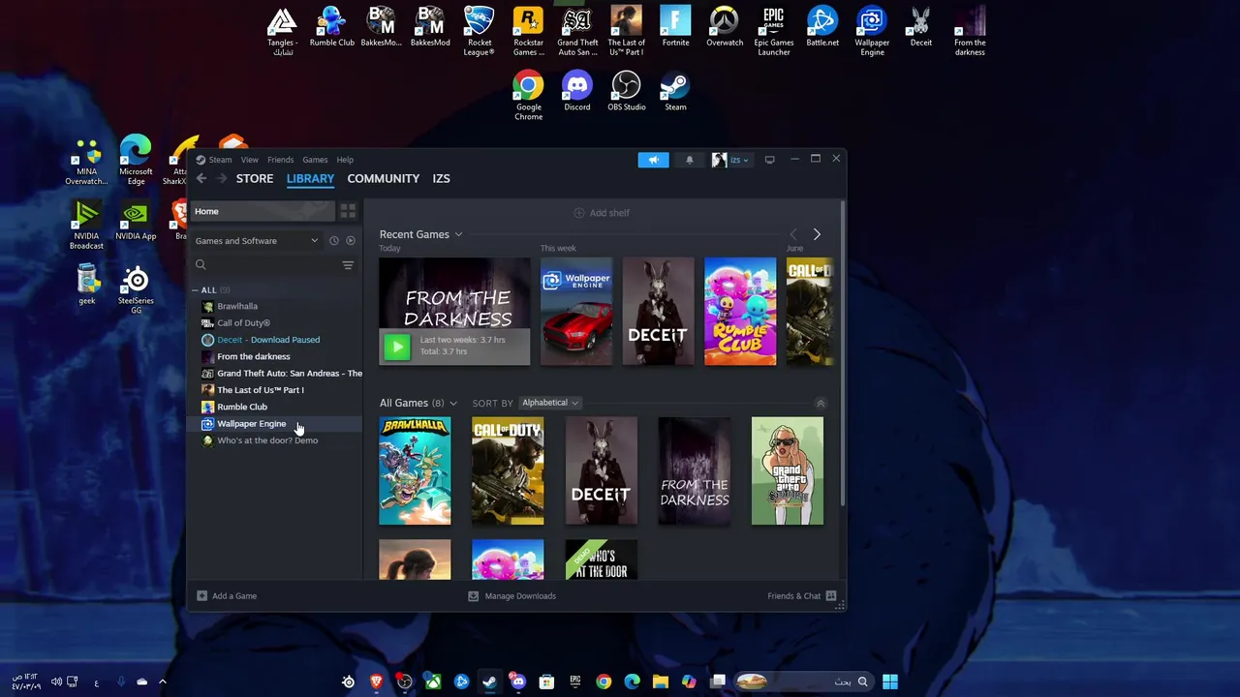Open Wallpaper Engine tile in Recent Games
This screenshot has width=1240, height=697.
click(576, 312)
